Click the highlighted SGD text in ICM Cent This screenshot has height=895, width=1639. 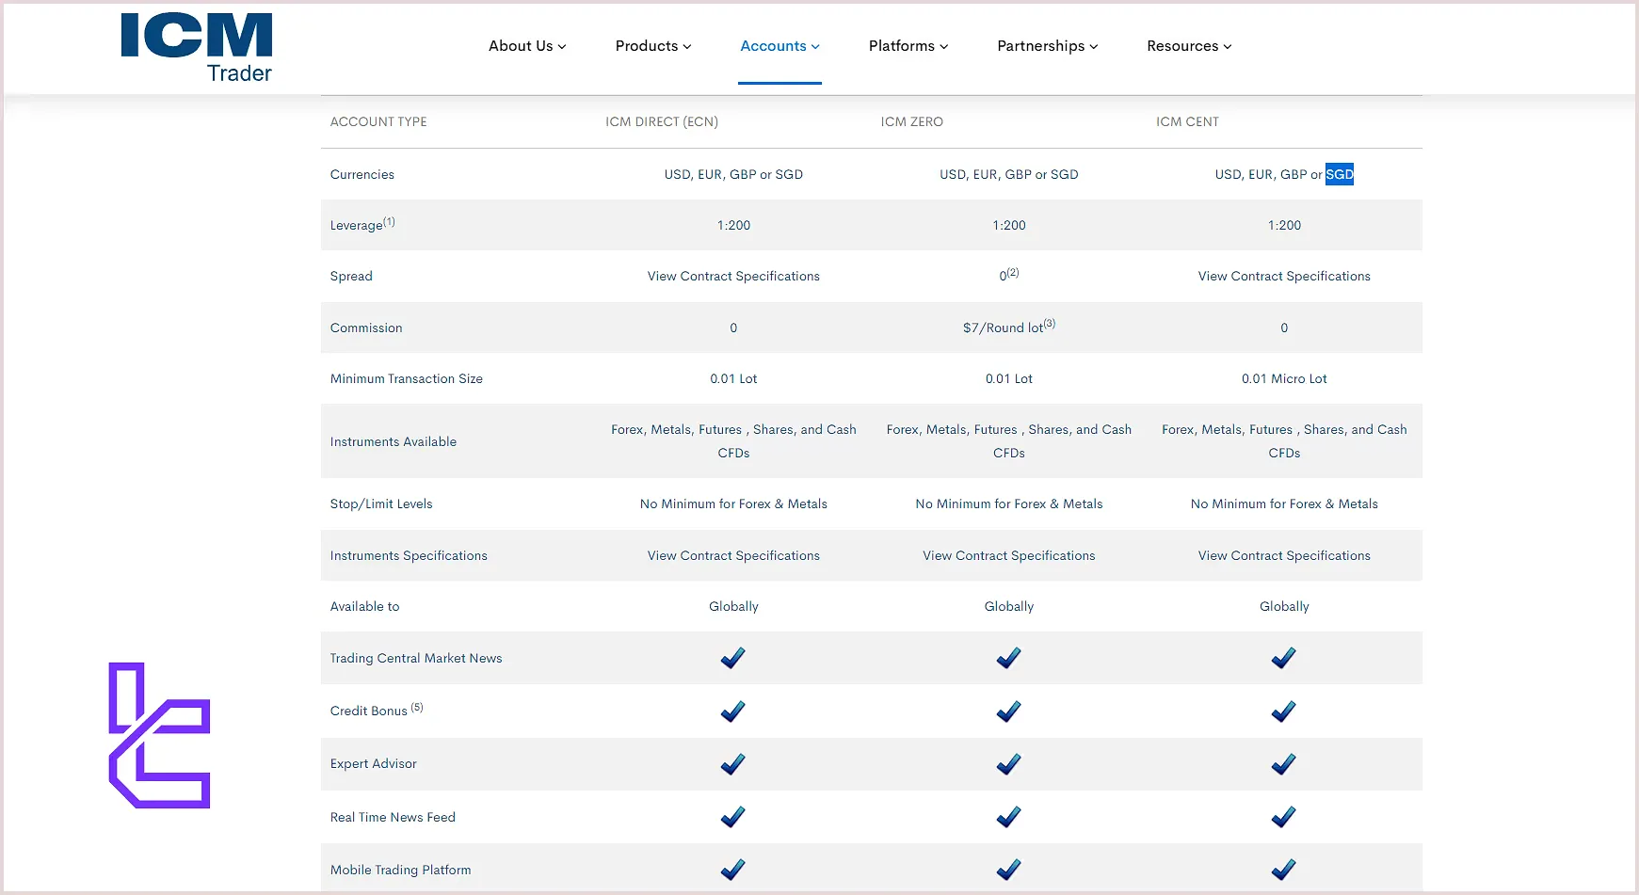coord(1339,174)
